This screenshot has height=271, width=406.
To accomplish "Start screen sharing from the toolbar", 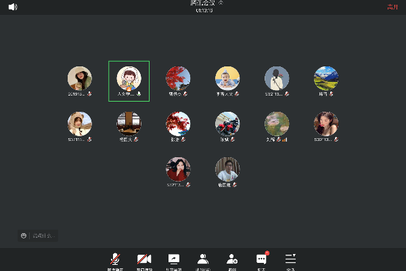I will (x=174, y=259).
